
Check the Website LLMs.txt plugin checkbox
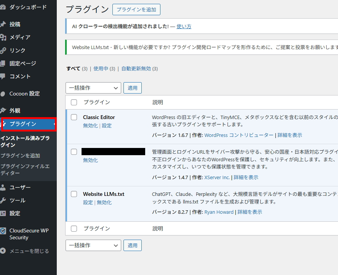(x=74, y=194)
